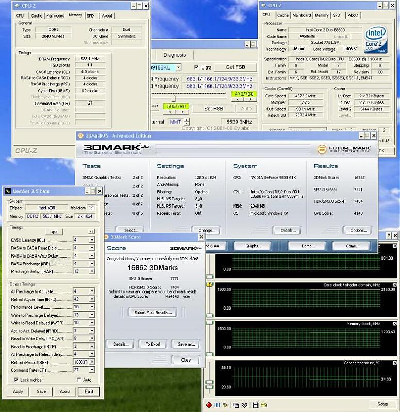
Task: Toggle the always-on-top windows icon
Action: pyautogui.click(x=236, y=405)
